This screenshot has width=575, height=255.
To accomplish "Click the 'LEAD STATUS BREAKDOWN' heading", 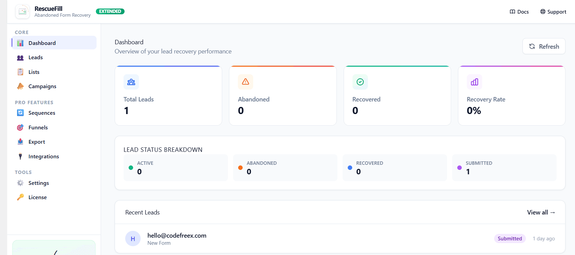I will 163,150.
